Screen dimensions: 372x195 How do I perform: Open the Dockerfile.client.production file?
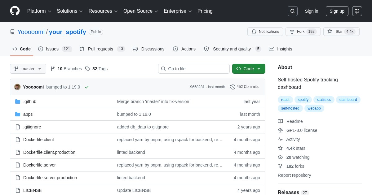tap(49, 152)
